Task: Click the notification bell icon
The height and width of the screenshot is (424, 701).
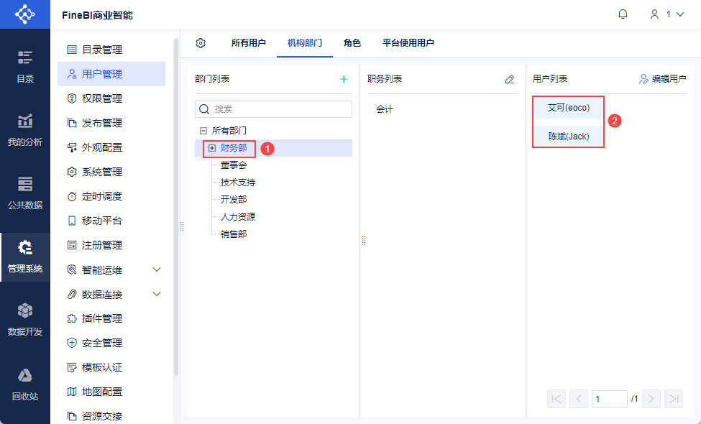Action: point(623,14)
